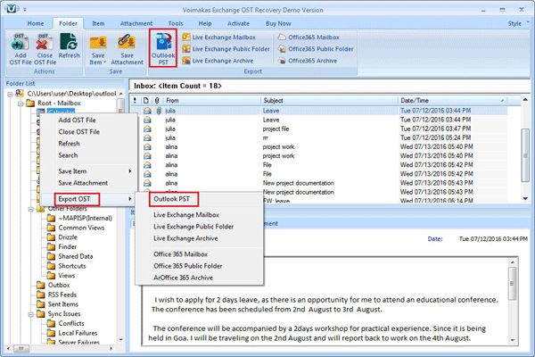Viewport: 535px width, 357px height.
Task: Sort emails by From column header
Action: point(212,101)
